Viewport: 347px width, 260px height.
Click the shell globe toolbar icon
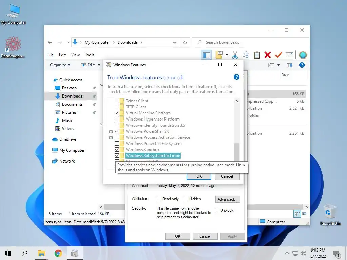click(303, 55)
